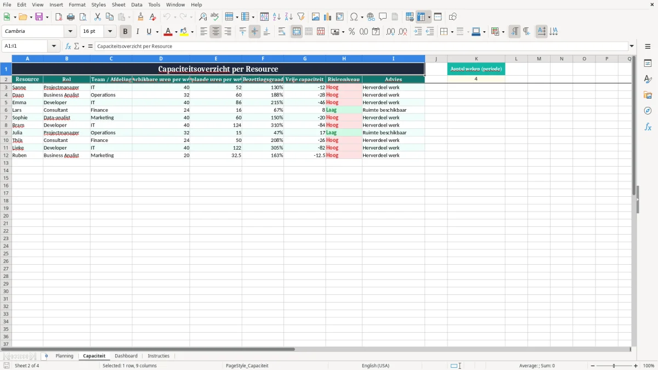Viewport: 658px width, 370px height.
Task: Open Sidebar Navigator deck
Action: [x=648, y=111]
